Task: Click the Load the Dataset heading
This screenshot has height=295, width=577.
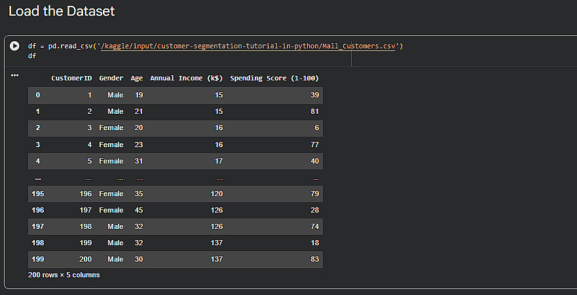Action: [62, 11]
